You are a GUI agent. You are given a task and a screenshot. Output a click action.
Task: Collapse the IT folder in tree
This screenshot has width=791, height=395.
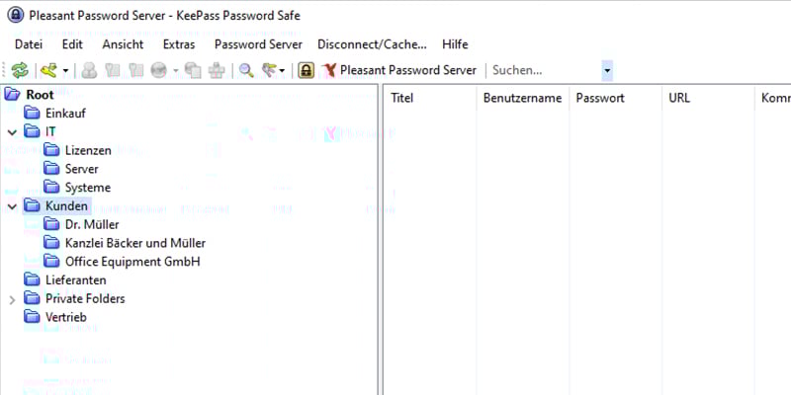pyautogui.click(x=12, y=131)
